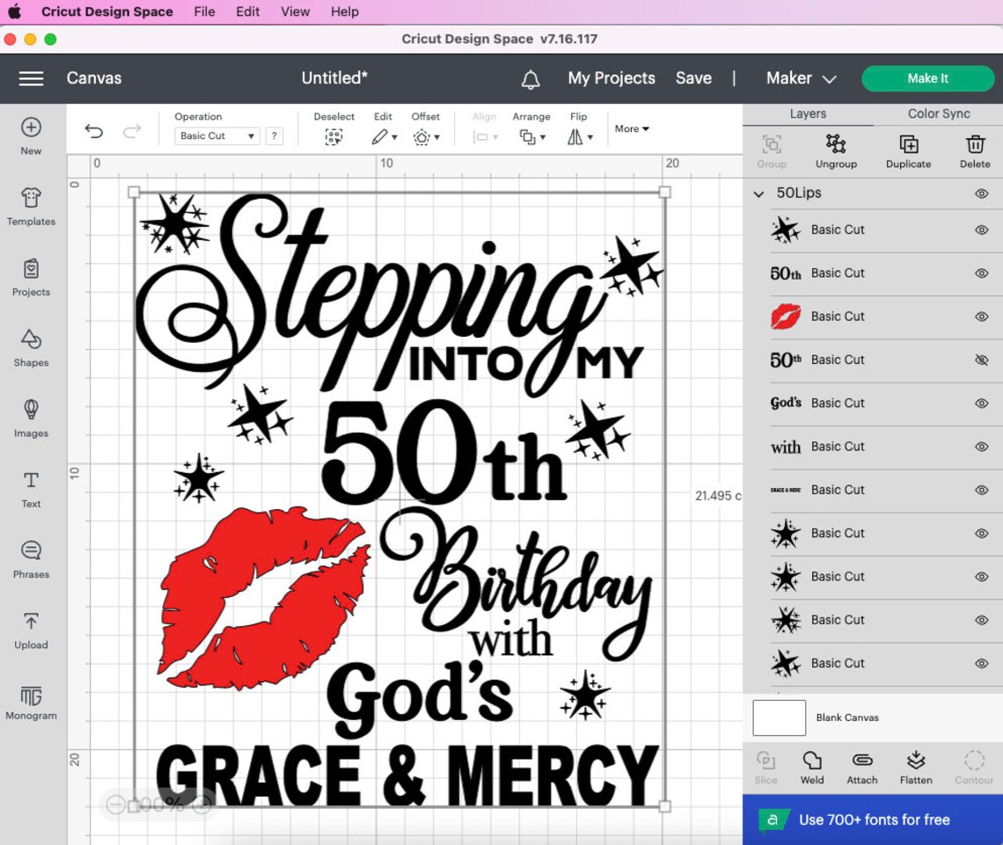This screenshot has height=845, width=1003.
Task: Weld the selected layers
Action: (812, 766)
